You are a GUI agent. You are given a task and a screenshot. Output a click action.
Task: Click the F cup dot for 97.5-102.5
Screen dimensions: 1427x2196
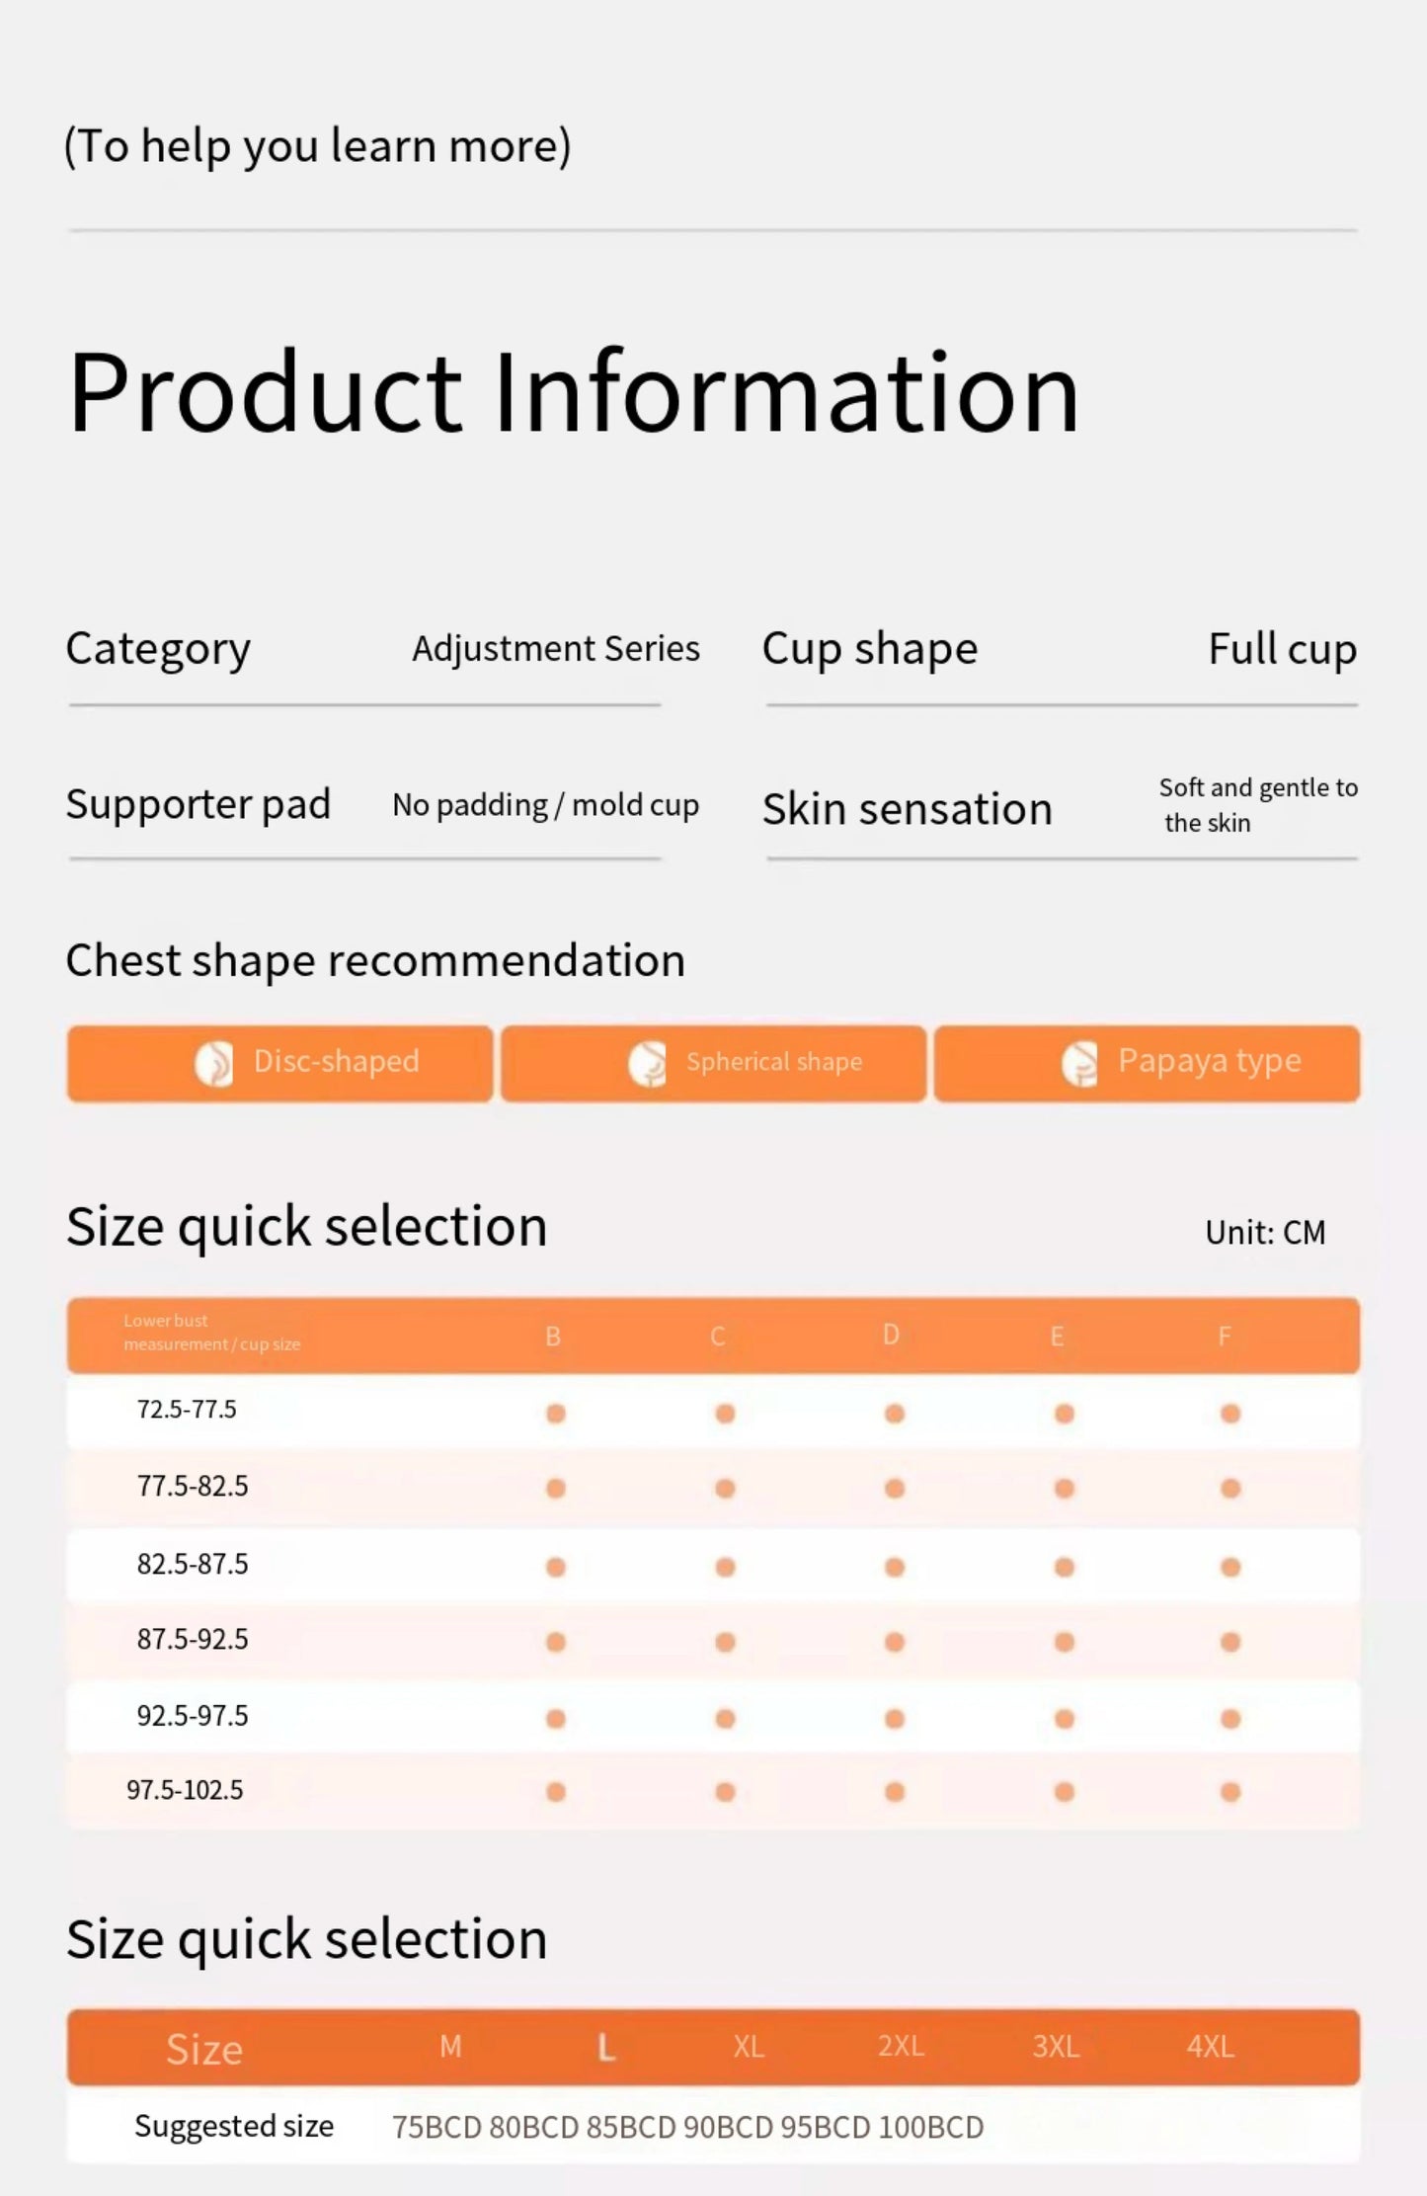pos(1230,1791)
